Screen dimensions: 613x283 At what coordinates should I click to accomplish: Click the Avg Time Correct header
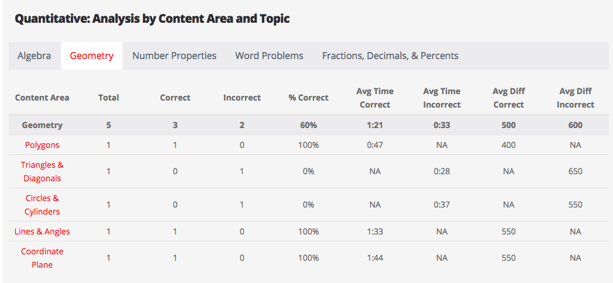tap(375, 98)
